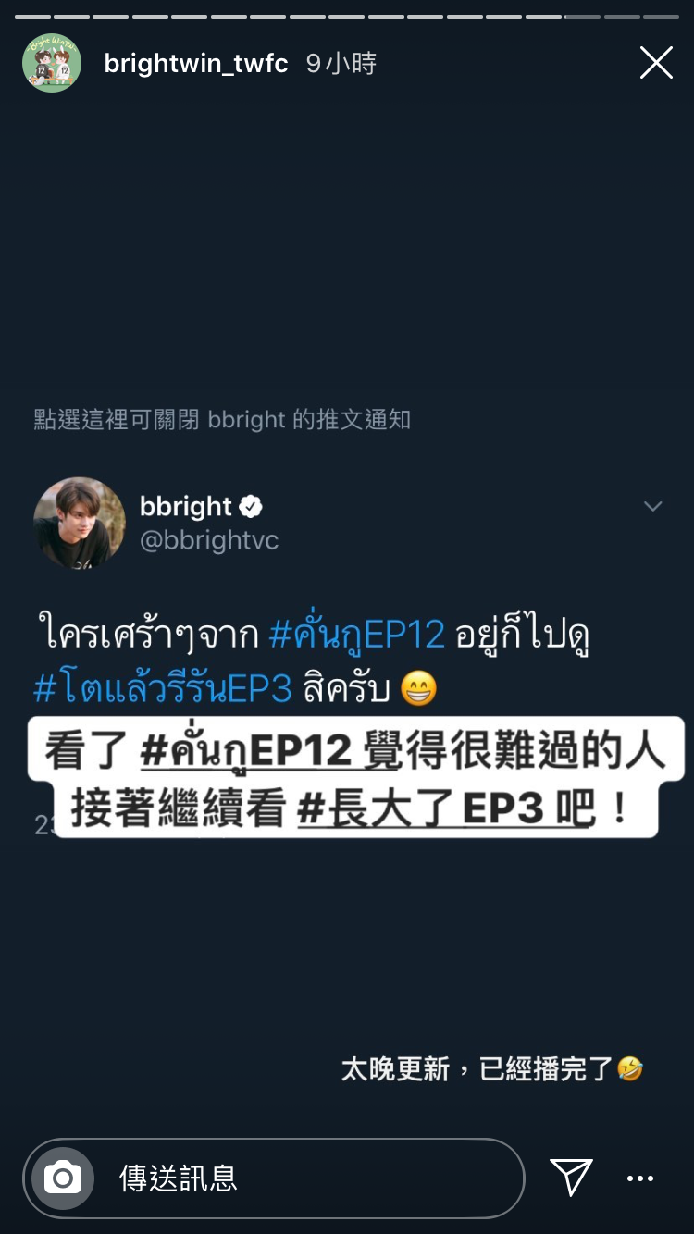Open the three-dot more options menu
This screenshot has height=1234, width=694.
point(640,1178)
